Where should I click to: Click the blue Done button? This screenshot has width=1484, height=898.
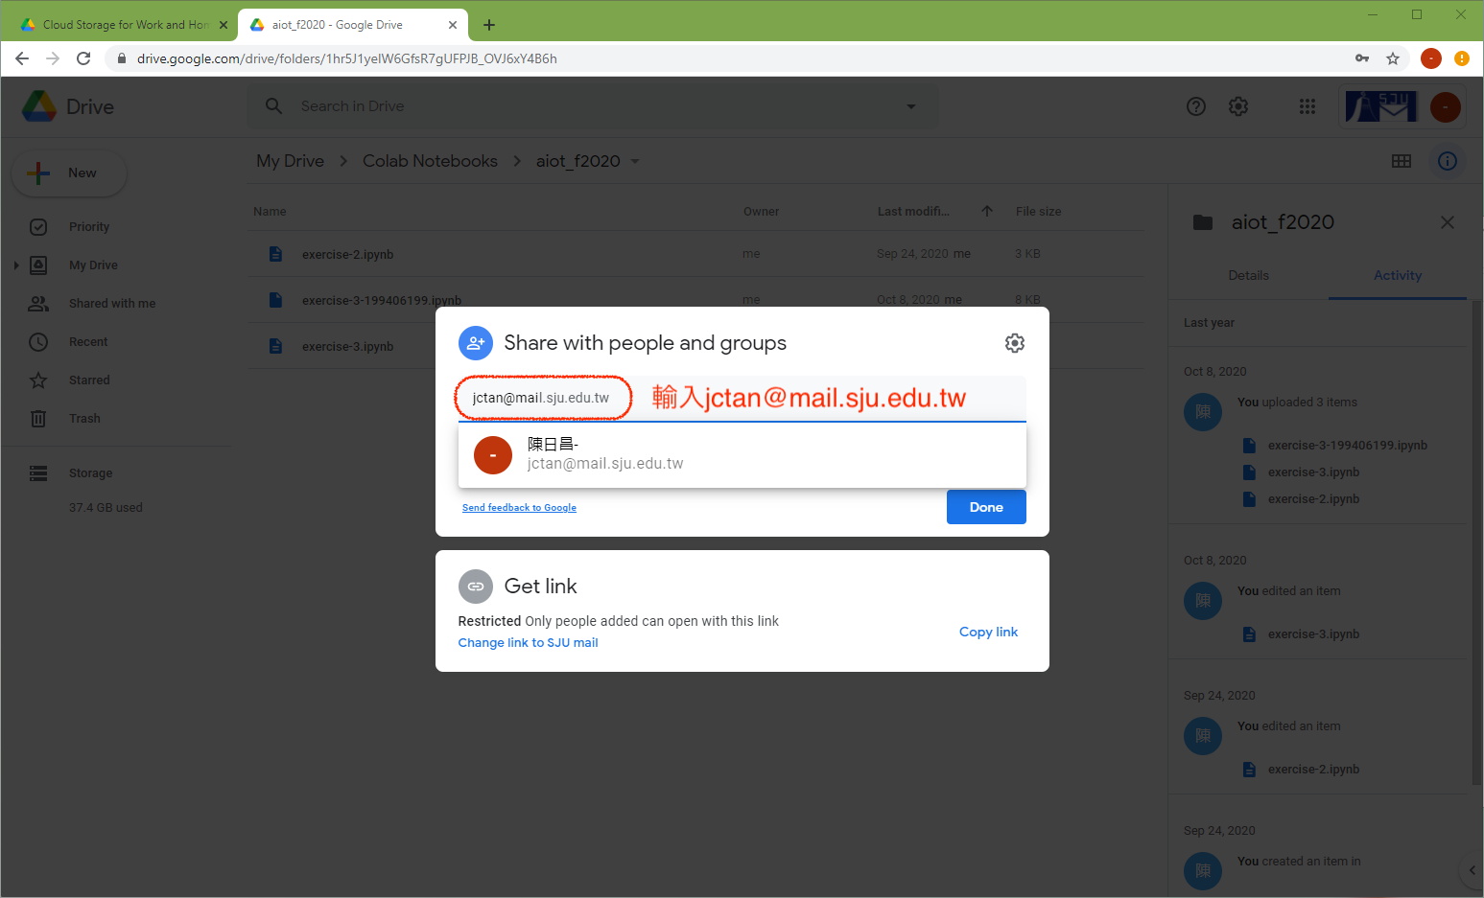985,507
